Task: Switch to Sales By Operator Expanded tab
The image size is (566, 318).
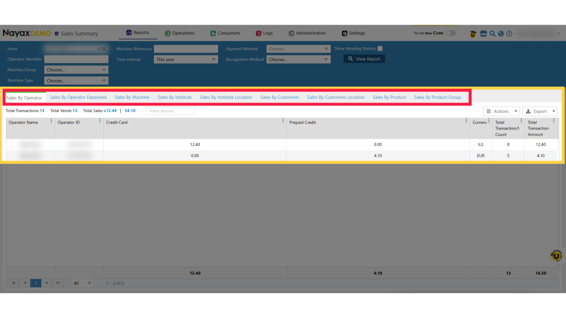Action: pos(78,97)
